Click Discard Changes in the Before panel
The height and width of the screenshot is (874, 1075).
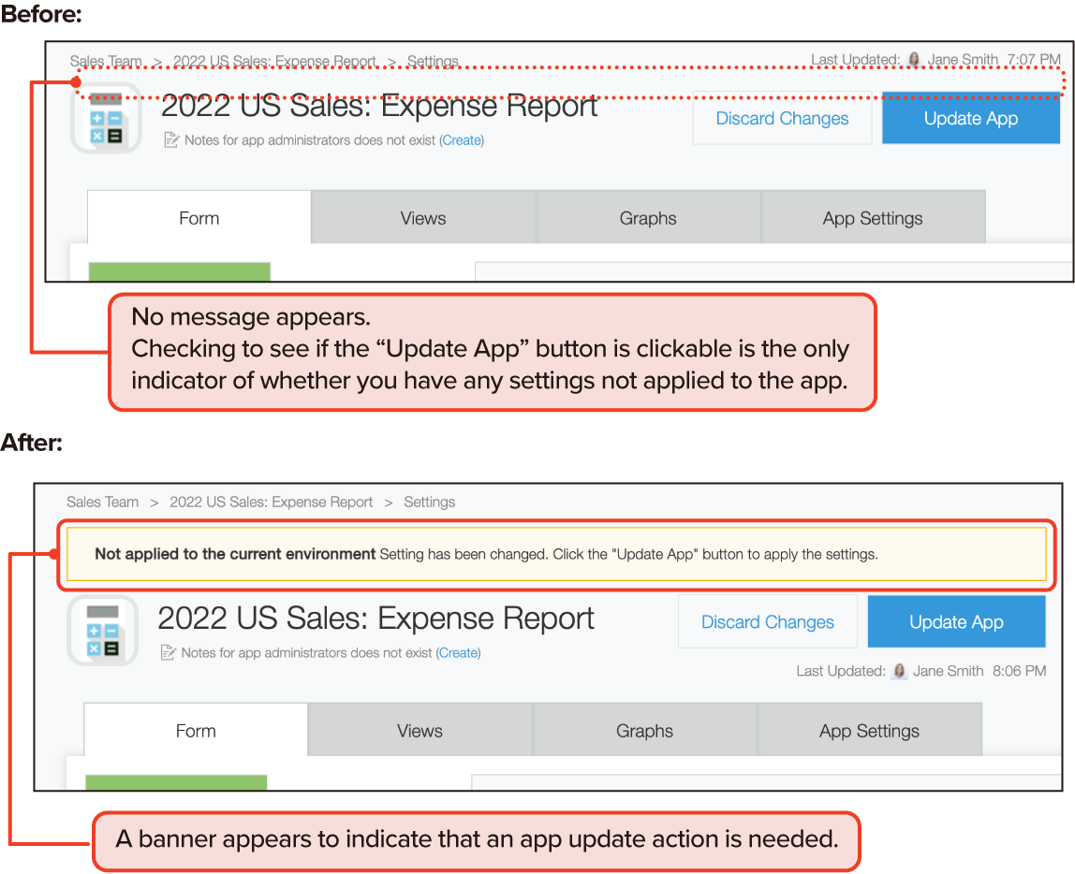[782, 119]
